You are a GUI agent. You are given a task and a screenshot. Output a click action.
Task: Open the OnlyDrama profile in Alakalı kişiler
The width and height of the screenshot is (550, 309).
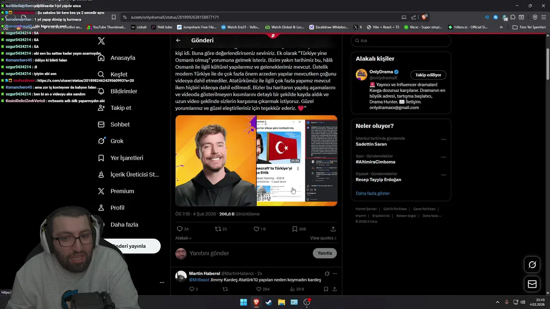380,72
